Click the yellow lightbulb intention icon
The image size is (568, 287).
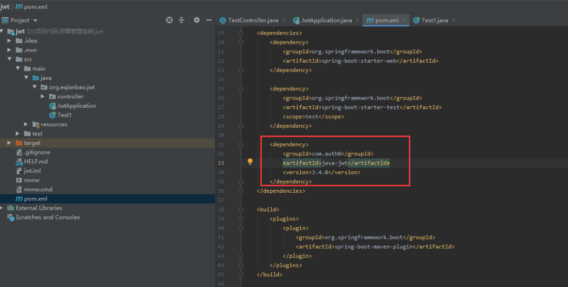(250, 162)
